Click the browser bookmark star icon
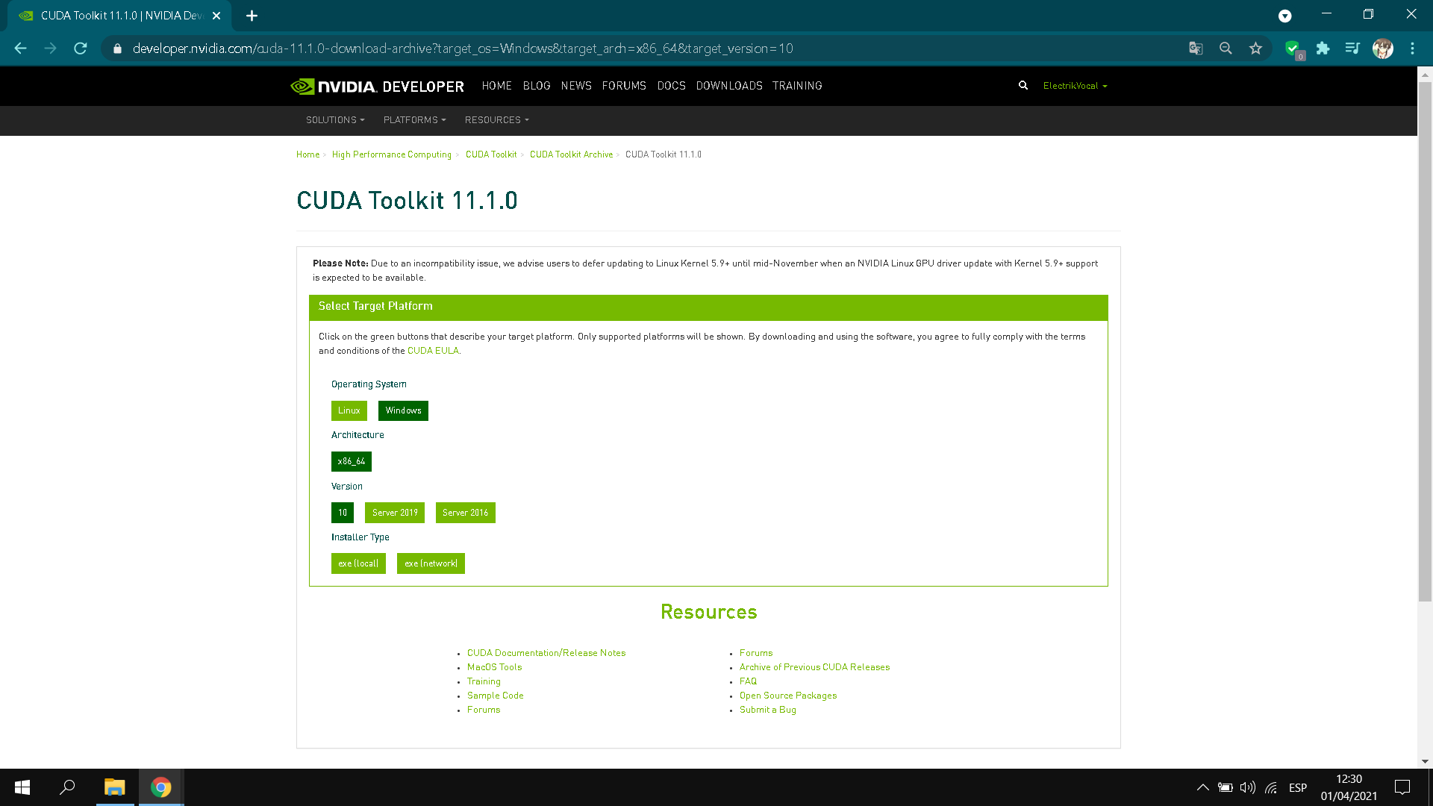1433x806 pixels. click(x=1256, y=49)
